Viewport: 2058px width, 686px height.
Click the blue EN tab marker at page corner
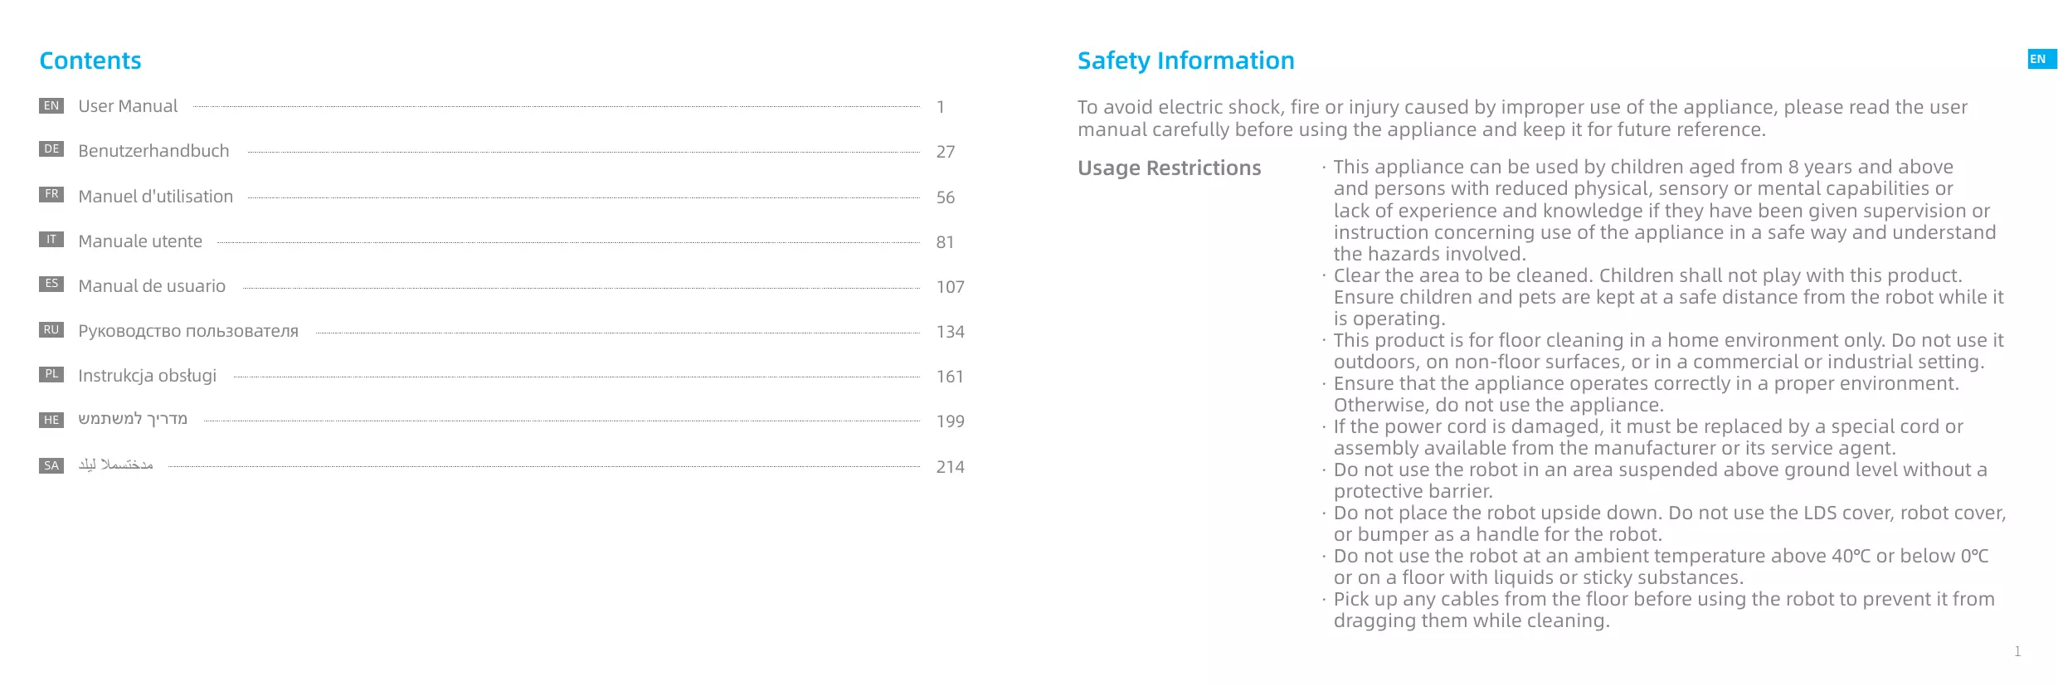(2041, 60)
